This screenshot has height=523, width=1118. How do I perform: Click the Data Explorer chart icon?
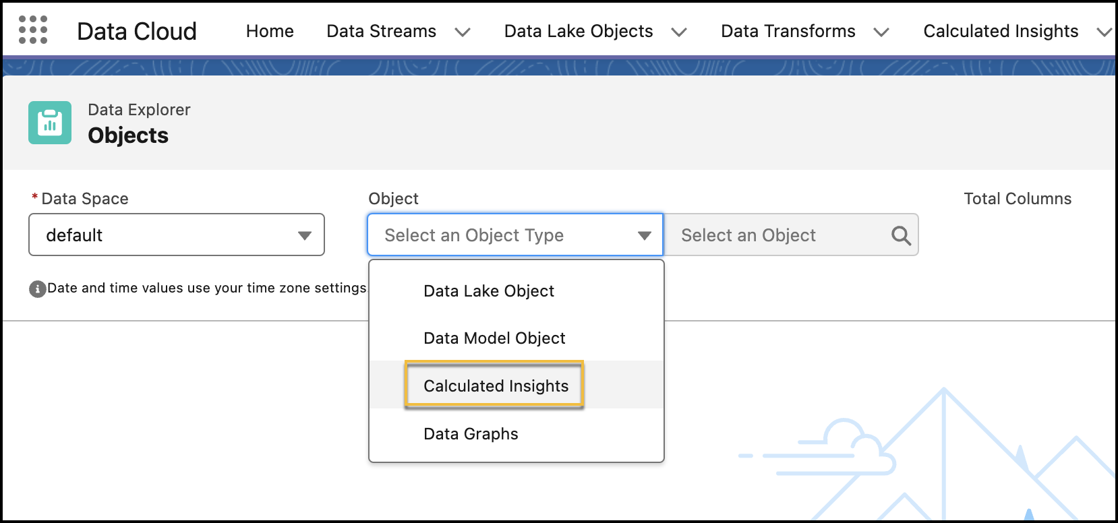(50, 123)
